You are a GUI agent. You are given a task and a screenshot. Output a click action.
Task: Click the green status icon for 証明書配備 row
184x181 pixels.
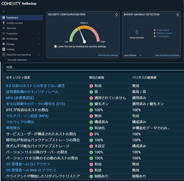[x=91, y=92]
